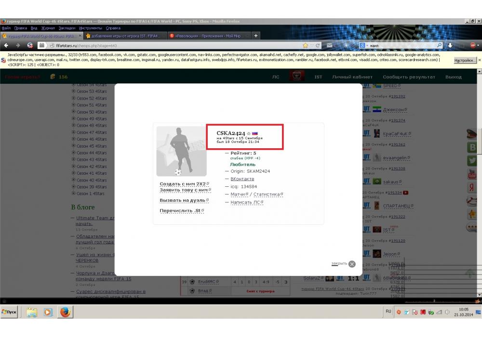Open 'ЛС' in the site header
This screenshot has height=337, width=482.
(x=276, y=77)
